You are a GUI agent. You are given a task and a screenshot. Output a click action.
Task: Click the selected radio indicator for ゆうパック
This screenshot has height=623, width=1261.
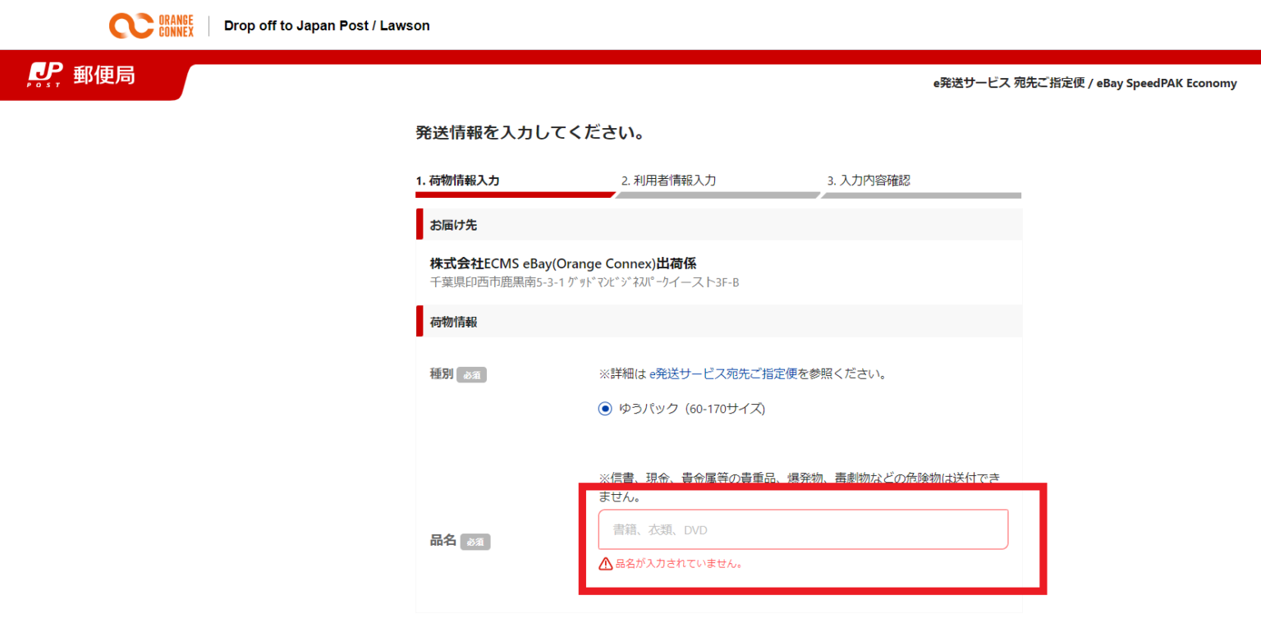click(605, 408)
